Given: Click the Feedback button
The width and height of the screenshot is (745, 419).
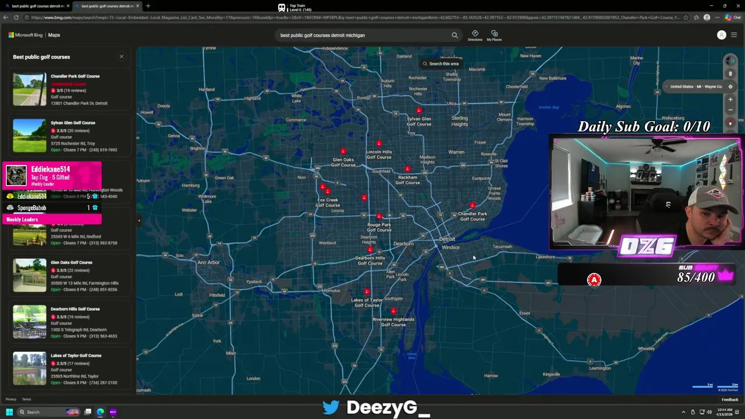Looking at the screenshot, I should point(730,399).
